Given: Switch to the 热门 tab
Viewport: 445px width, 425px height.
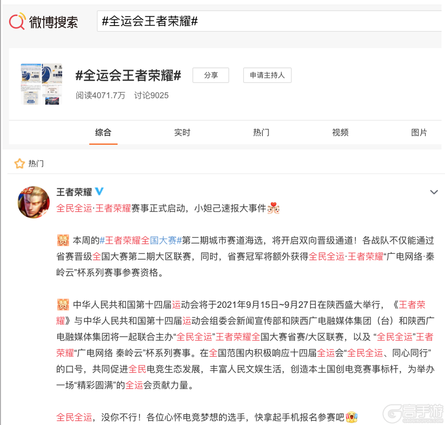Looking at the screenshot, I should (261, 132).
